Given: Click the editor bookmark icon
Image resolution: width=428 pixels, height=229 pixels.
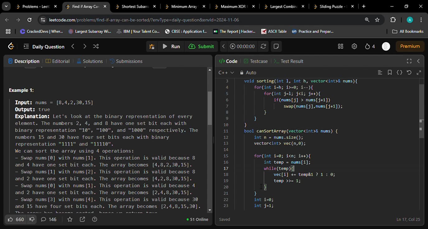Looking at the screenshot, I should (x=390, y=72).
